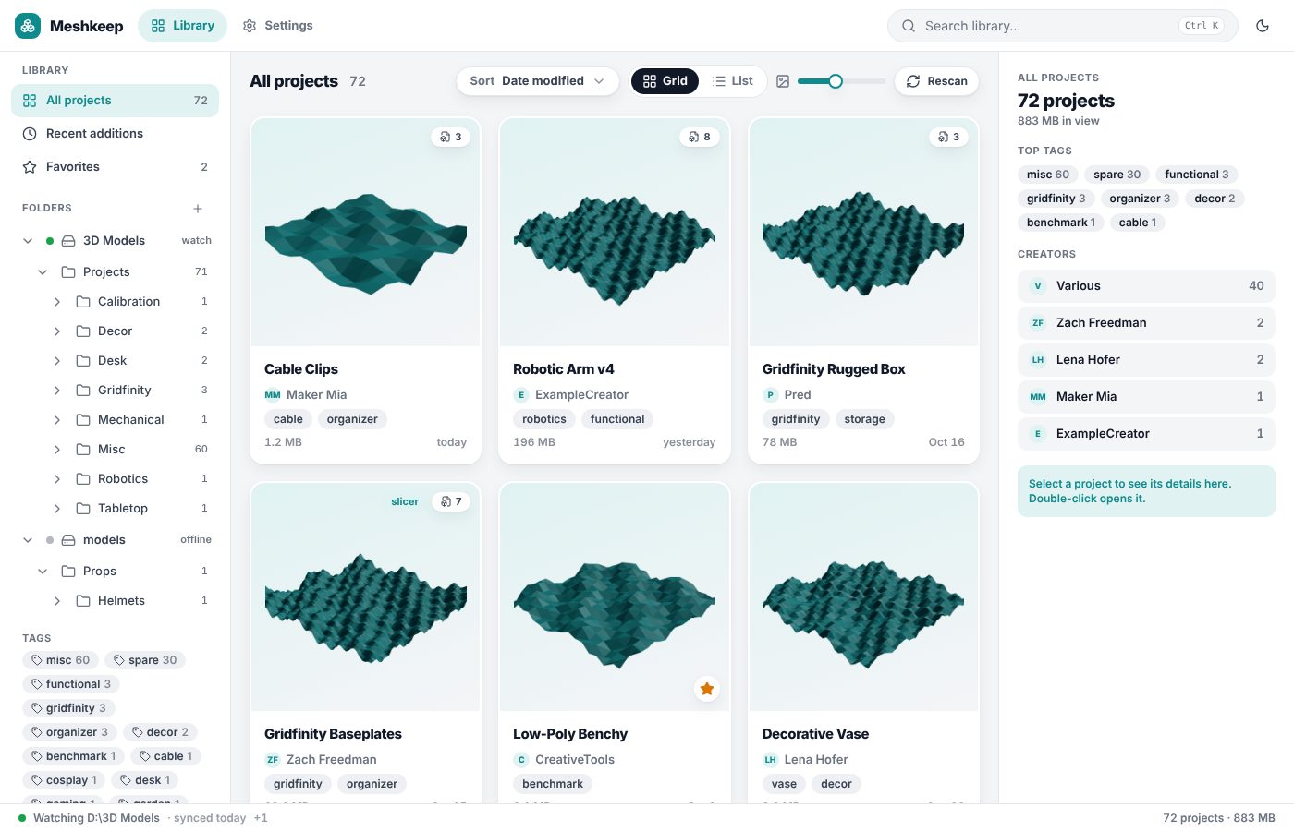Adjust the thumbnail size slider
This screenshot has height=831, width=1294.
pos(841,81)
